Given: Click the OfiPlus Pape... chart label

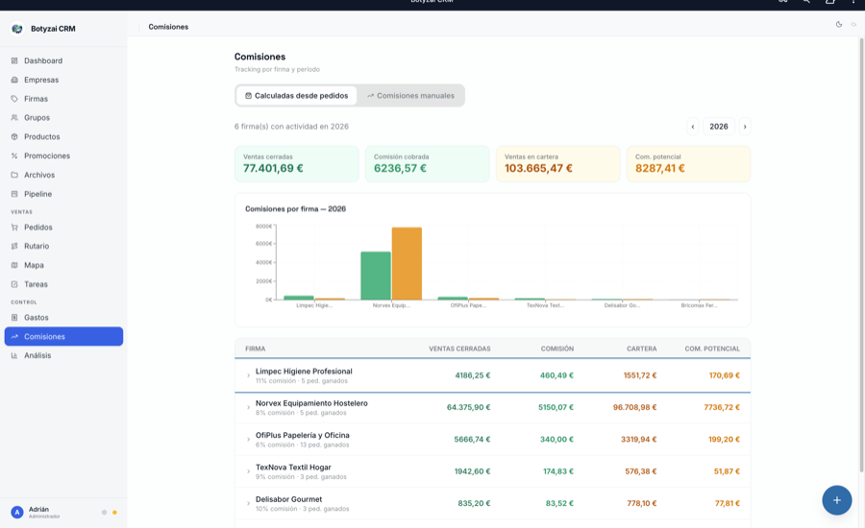Looking at the screenshot, I should [x=468, y=305].
